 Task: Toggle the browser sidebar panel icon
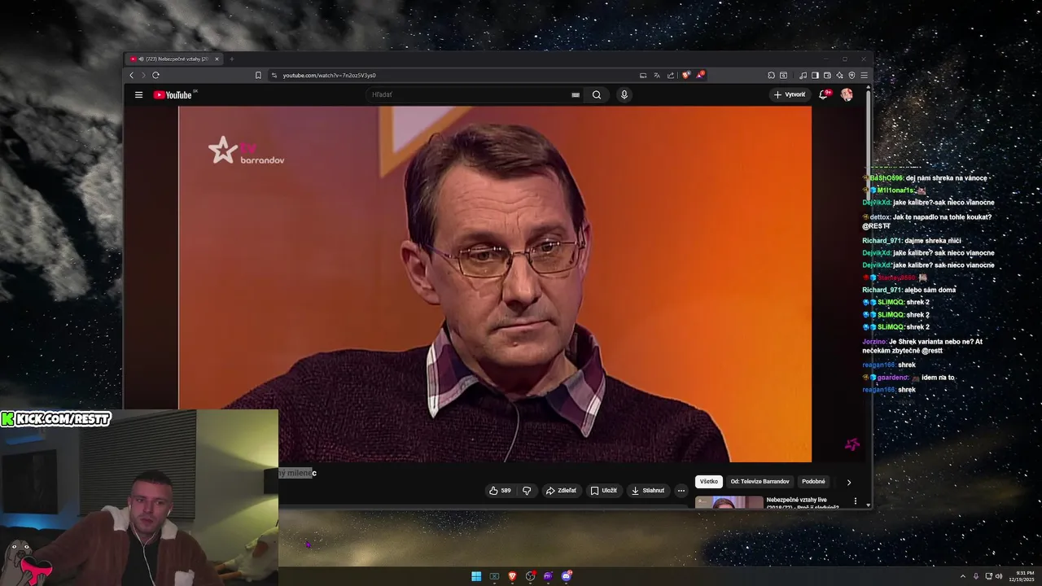[815, 75]
